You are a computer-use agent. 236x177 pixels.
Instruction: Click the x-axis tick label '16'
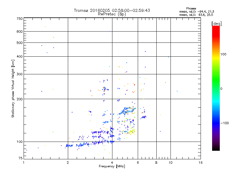pos(201,163)
